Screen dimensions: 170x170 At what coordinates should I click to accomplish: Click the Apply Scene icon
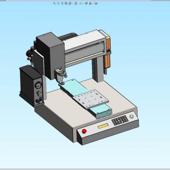pyautogui.click(x=91, y=3)
